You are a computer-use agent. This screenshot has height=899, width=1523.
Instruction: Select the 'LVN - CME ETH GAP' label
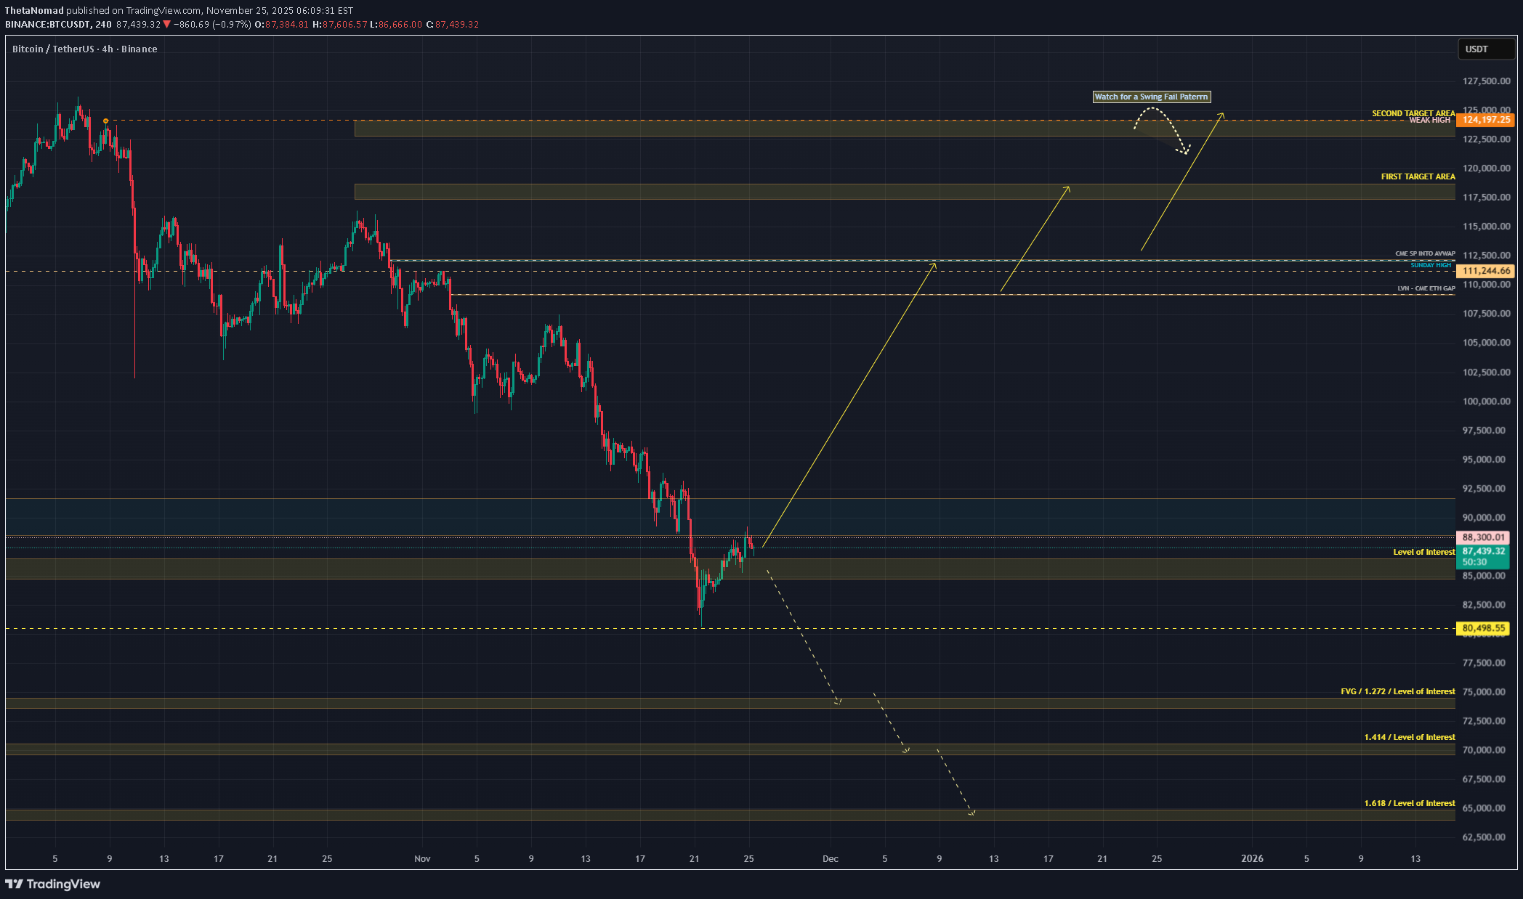pyautogui.click(x=1426, y=288)
